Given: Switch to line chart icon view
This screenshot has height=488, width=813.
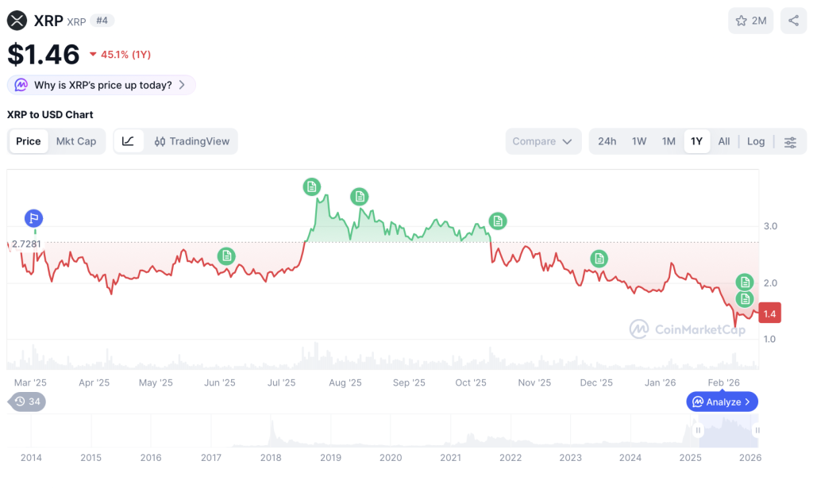Looking at the screenshot, I should [128, 141].
